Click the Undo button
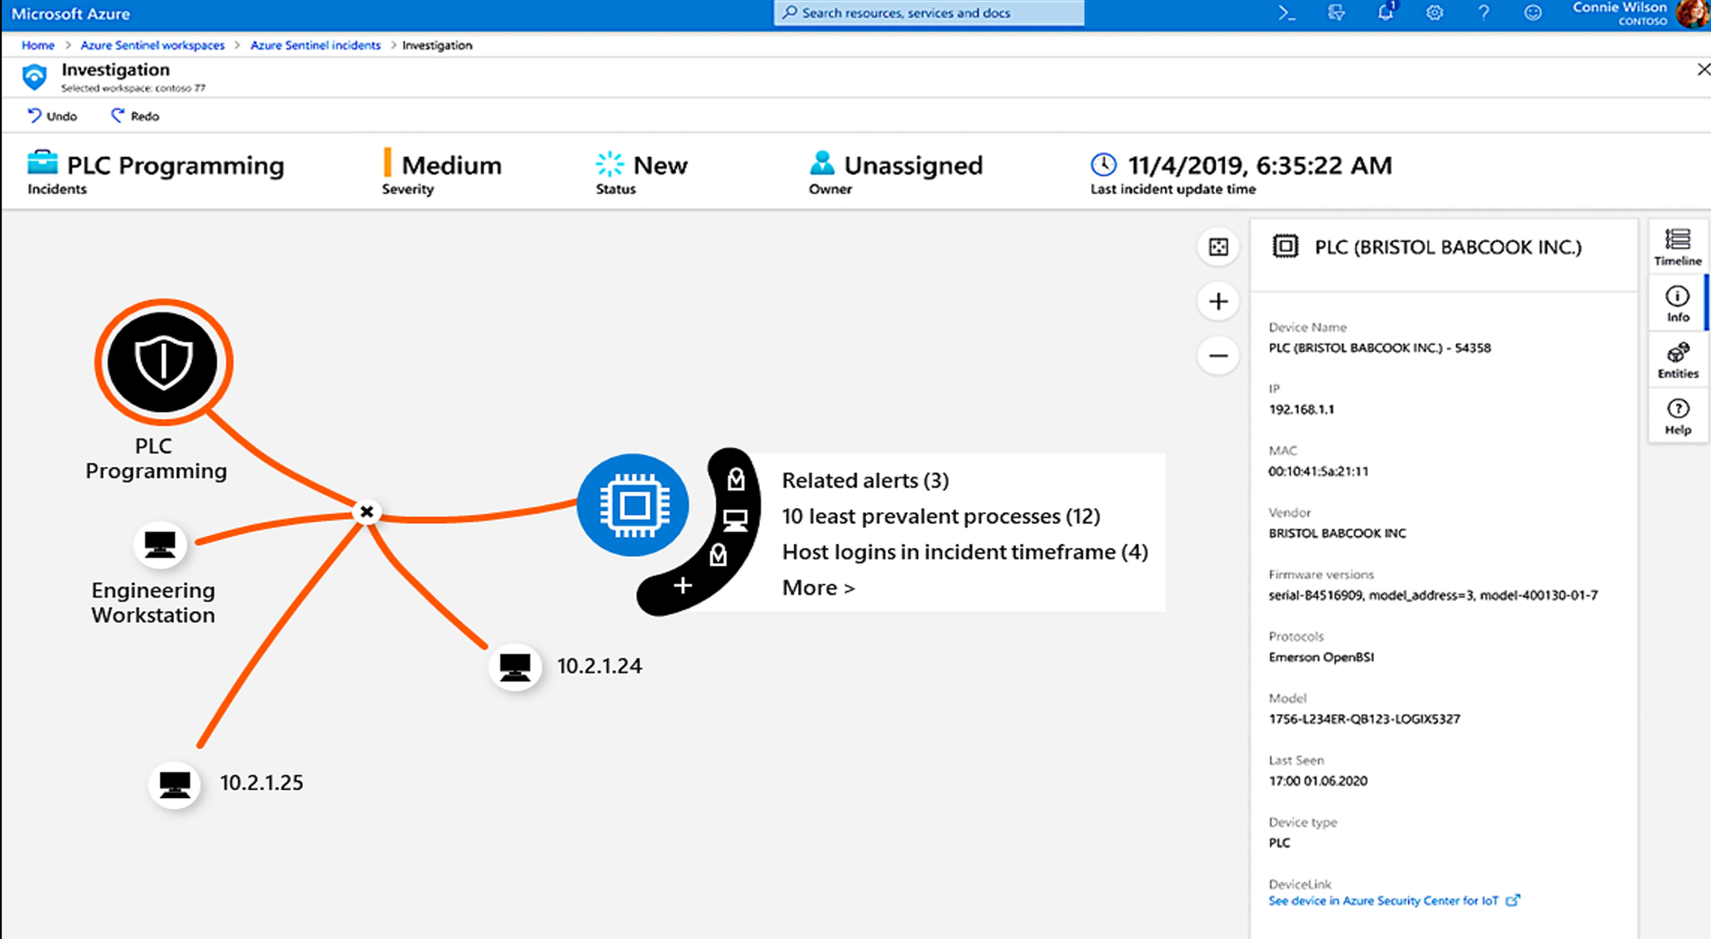Image resolution: width=1711 pixels, height=939 pixels. (x=52, y=116)
